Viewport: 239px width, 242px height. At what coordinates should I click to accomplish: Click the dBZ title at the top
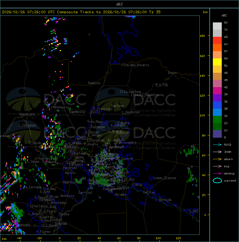(119, 4)
